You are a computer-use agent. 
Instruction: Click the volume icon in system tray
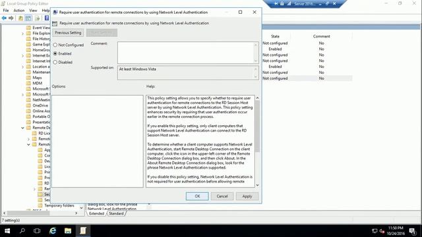(382, 231)
